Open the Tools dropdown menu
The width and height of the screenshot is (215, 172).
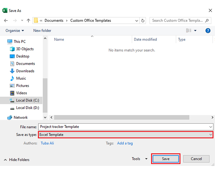pyautogui.click(x=140, y=159)
